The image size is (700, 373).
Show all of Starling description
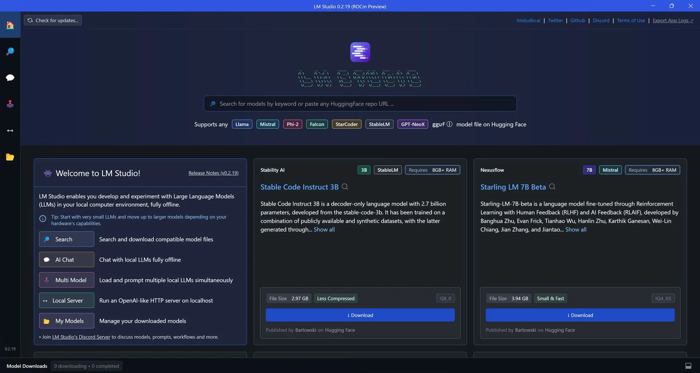[576, 229]
